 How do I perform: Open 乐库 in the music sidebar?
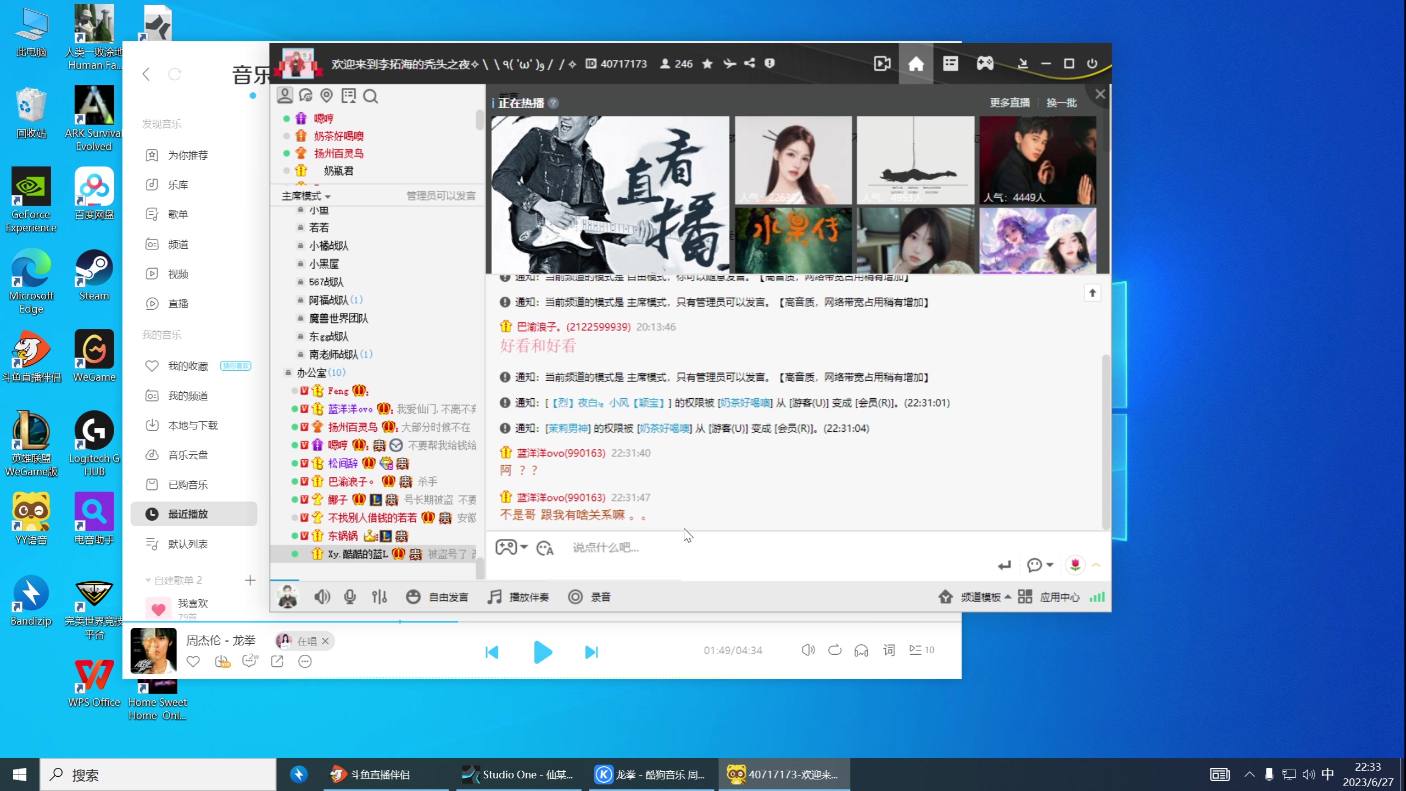pyautogui.click(x=177, y=185)
